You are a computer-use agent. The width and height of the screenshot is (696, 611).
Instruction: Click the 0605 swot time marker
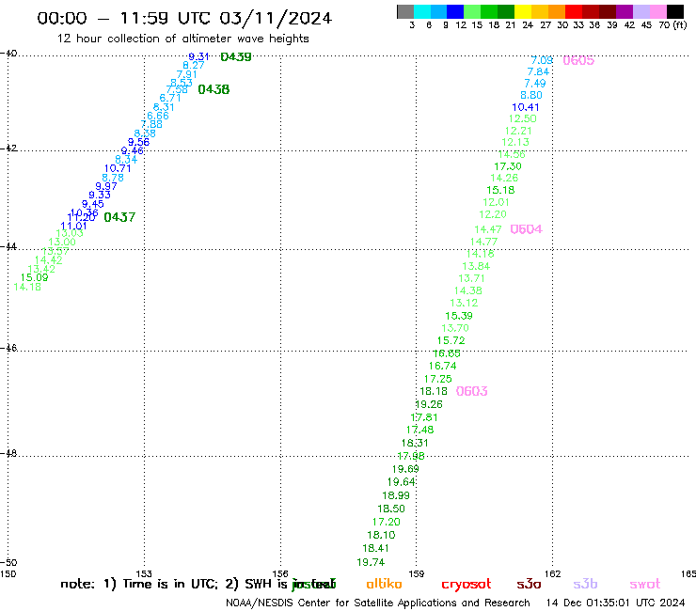pos(578,60)
